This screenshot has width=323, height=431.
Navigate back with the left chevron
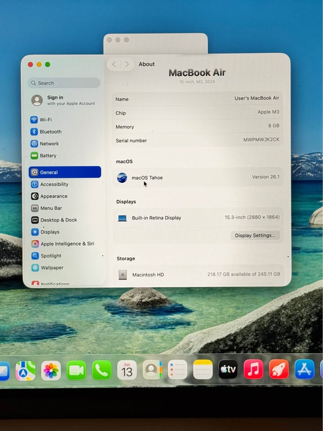[114, 64]
